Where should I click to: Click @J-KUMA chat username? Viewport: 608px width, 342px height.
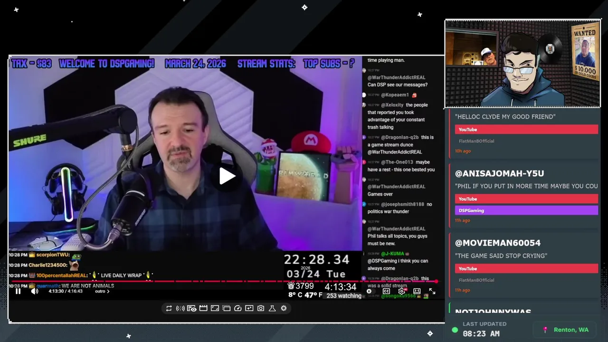[392, 254]
